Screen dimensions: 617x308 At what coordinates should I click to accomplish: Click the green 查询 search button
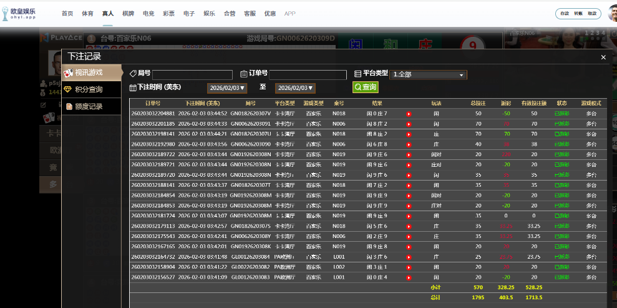click(x=366, y=87)
